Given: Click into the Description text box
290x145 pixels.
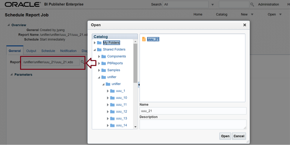Looking at the screenshot, I should (x=193, y=124).
